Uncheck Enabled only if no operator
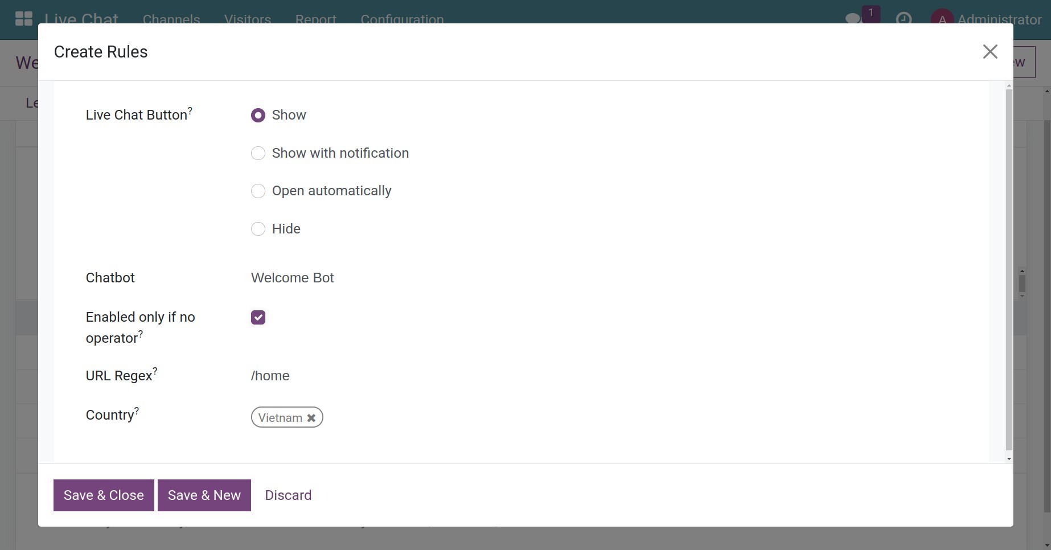 point(258,318)
